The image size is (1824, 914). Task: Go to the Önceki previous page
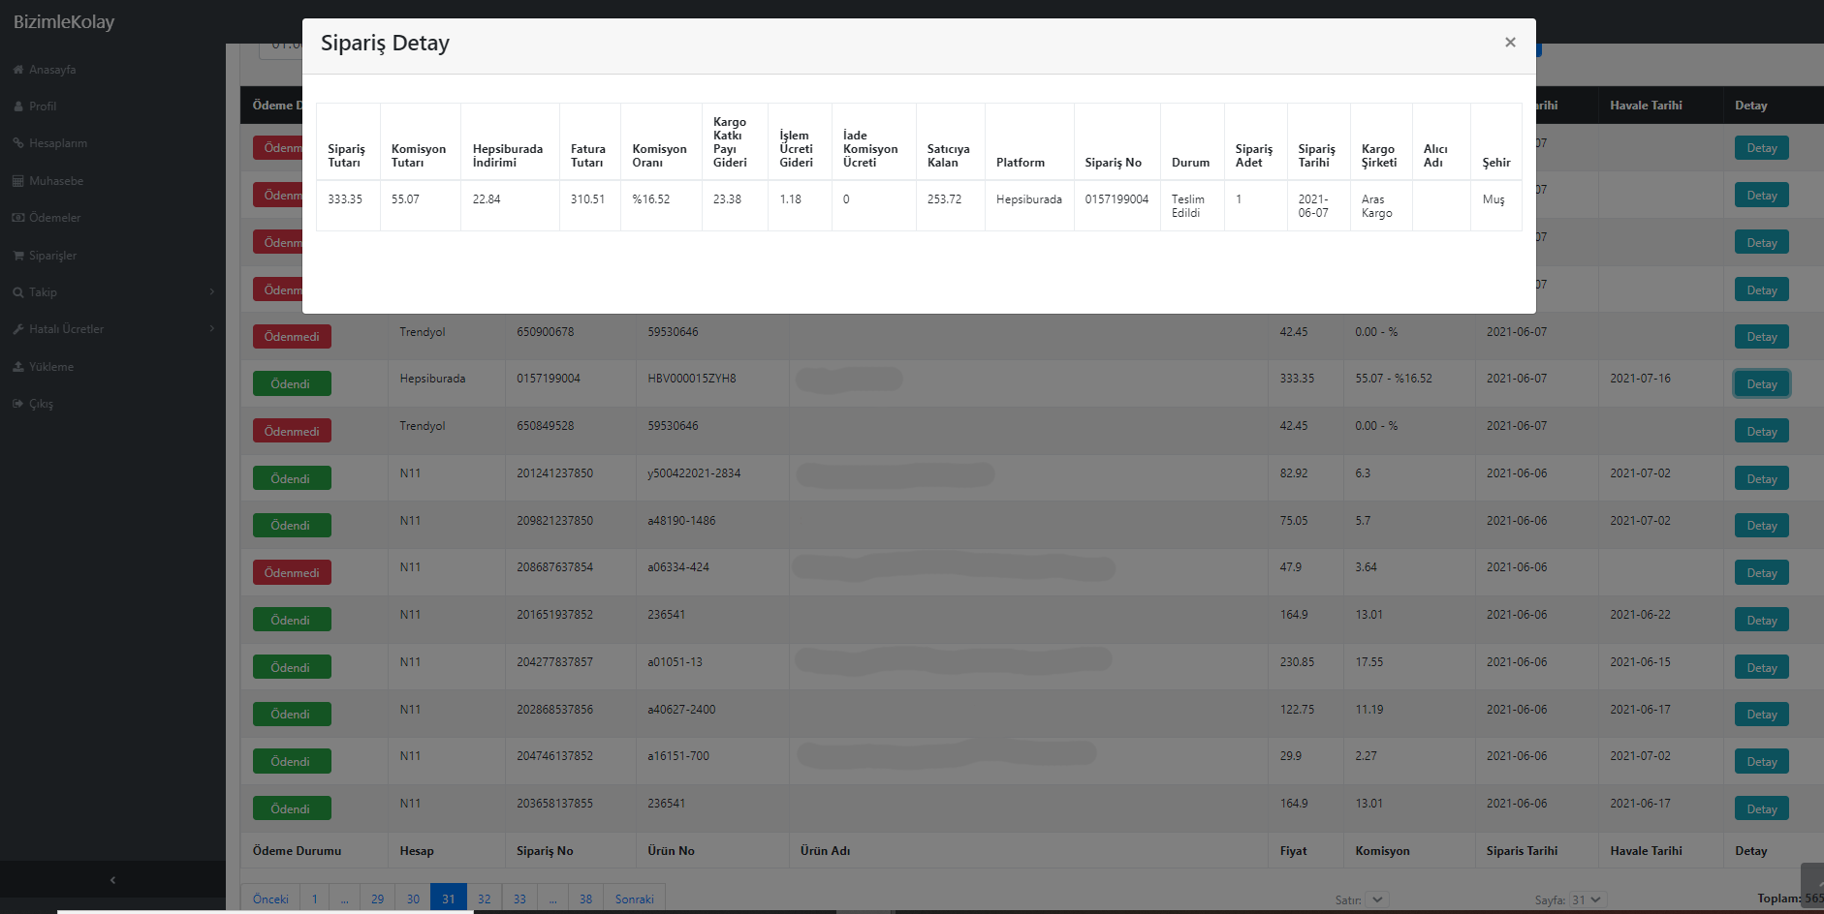(270, 899)
